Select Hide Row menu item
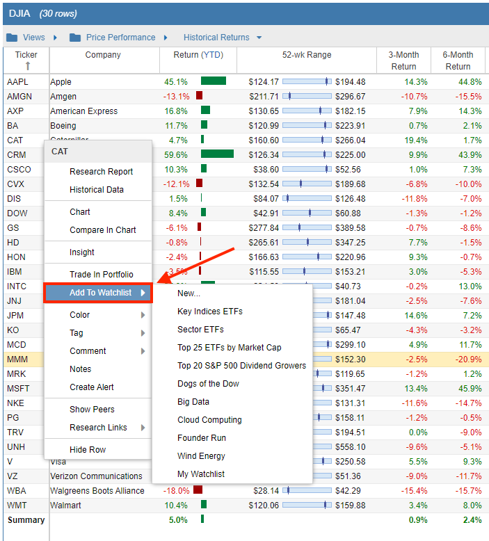Viewport: 489px width, 541px height. pyautogui.click(x=88, y=450)
